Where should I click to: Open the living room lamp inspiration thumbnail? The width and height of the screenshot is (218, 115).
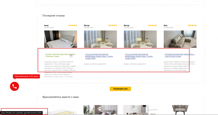(x=140, y=110)
